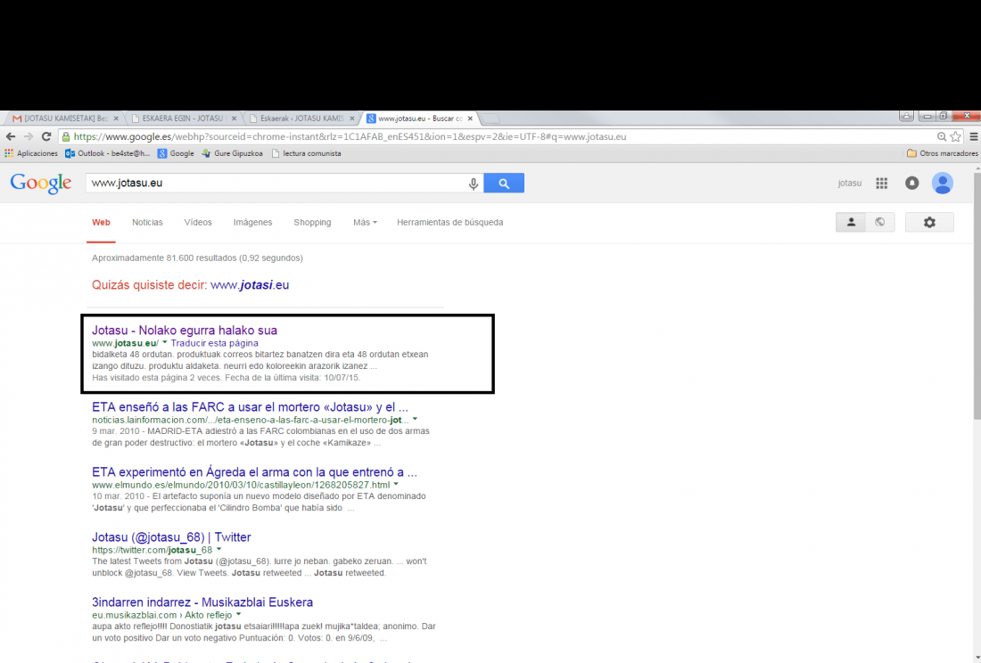Click the Aplicaciones apps shortcut
The height and width of the screenshot is (663, 981).
point(30,153)
